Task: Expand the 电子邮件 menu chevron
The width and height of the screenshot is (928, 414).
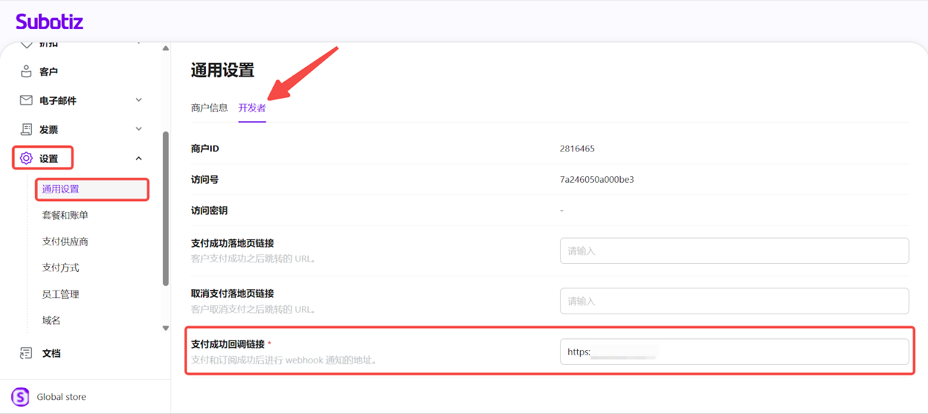Action: tap(139, 100)
